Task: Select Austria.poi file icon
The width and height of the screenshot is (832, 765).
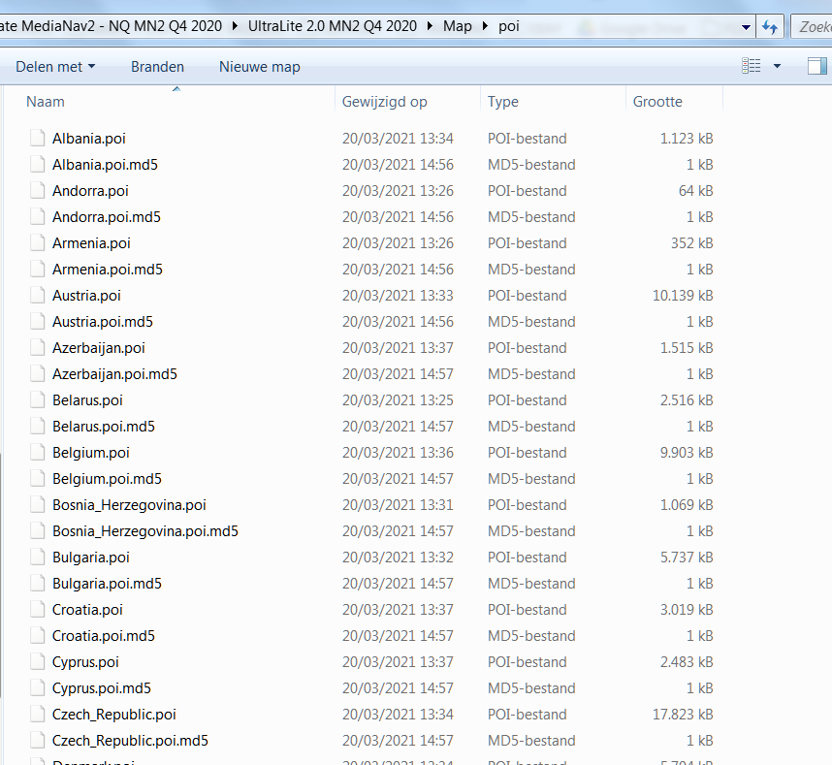Action: [x=37, y=296]
